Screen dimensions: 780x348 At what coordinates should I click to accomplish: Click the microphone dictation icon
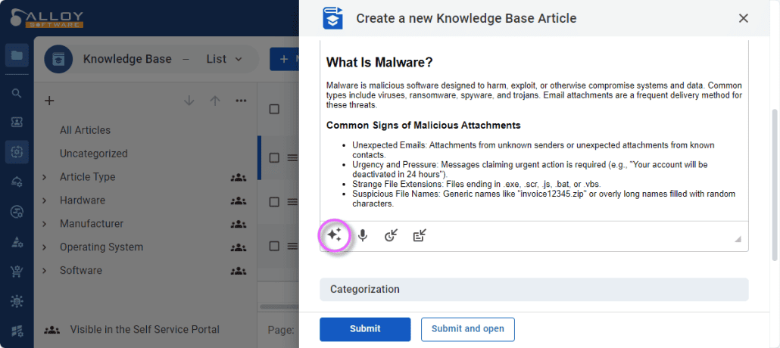[x=363, y=236]
